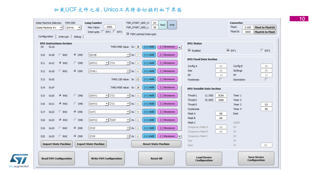Click (-) Remove in row S14
This screenshot has width=309, height=171.
coord(167,87)
